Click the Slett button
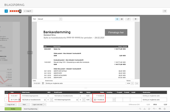The height and width of the screenshot is (112, 170). tap(24, 104)
